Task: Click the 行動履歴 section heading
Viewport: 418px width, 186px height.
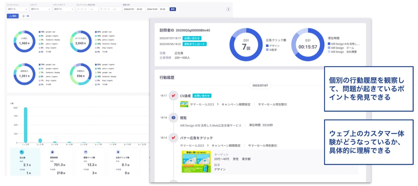Action: (x=167, y=78)
